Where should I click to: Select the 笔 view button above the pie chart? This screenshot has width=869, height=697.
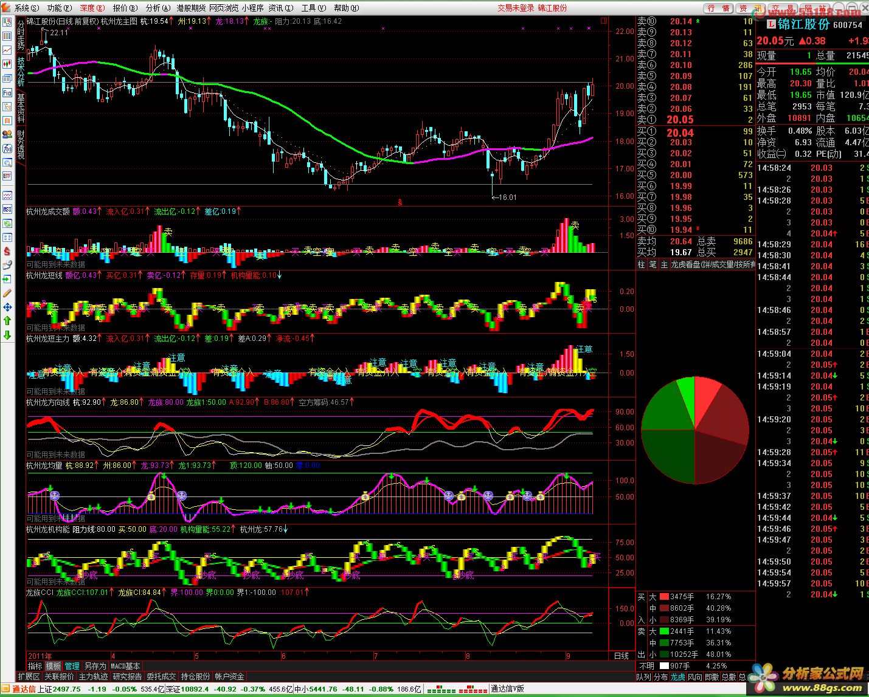[653, 265]
